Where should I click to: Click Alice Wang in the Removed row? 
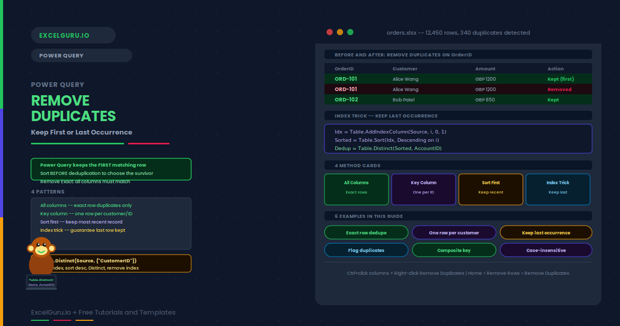[406, 89]
